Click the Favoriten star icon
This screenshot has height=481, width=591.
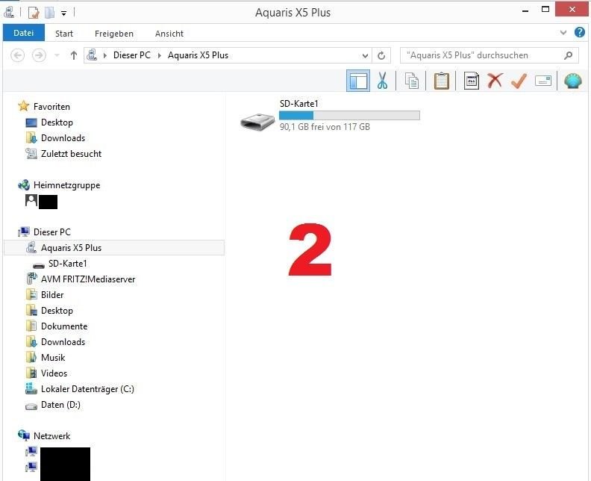click(23, 106)
